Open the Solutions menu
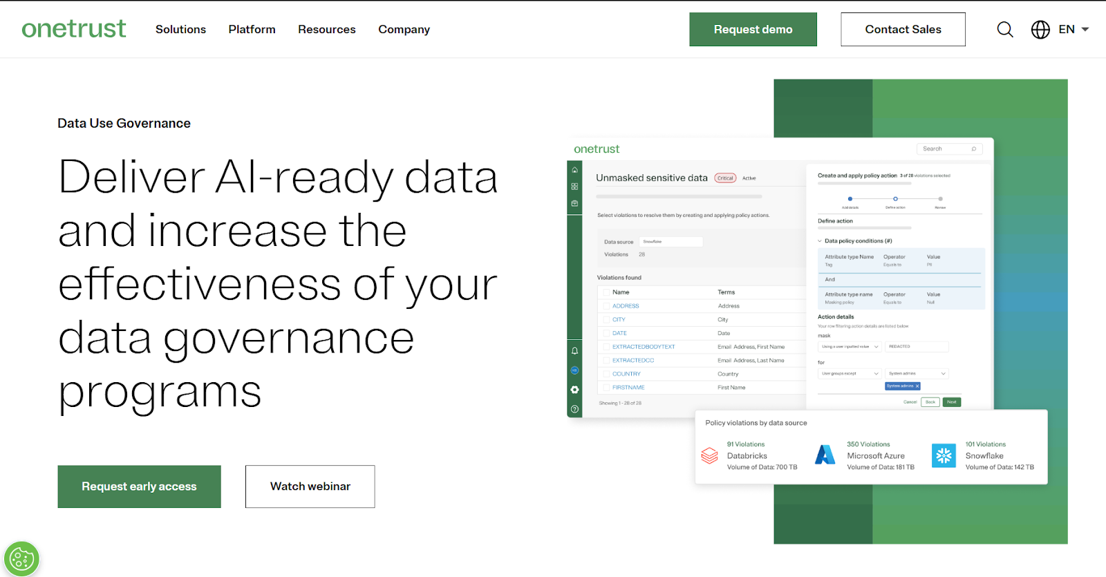The height and width of the screenshot is (577, 1106). tap(180, 30)
